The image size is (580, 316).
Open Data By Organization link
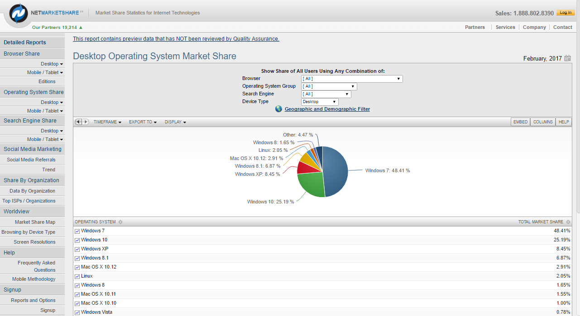click(33, 191)
